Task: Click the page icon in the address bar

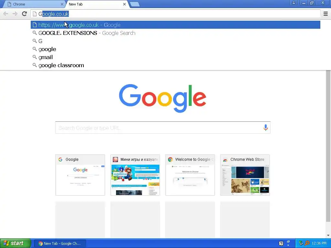Action: coord(35,14)
